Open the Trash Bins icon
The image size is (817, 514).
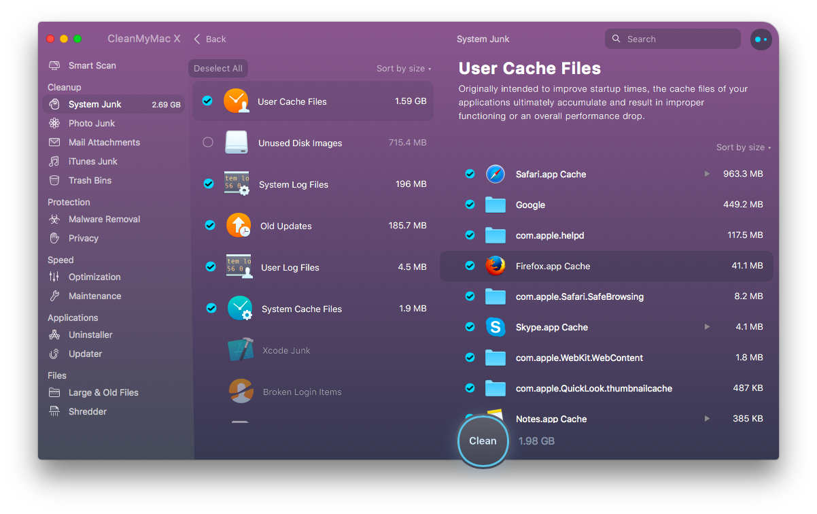(x=54, y=181)
